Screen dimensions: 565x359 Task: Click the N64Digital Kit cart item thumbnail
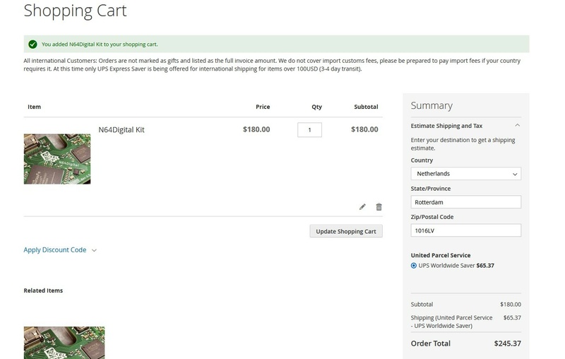(x=57, y=159)
